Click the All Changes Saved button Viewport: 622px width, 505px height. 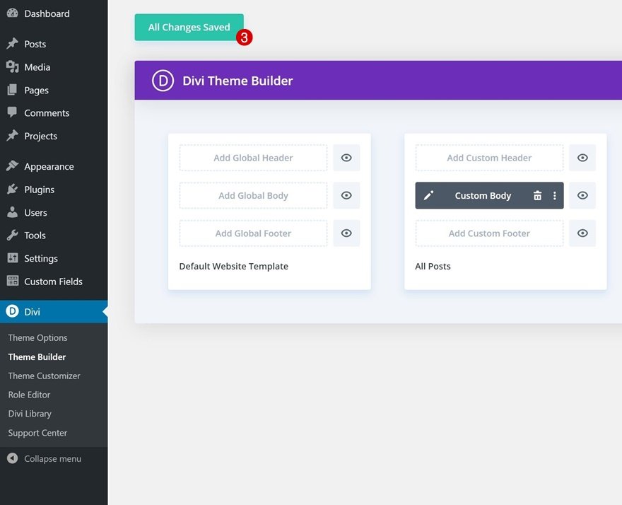189,27
